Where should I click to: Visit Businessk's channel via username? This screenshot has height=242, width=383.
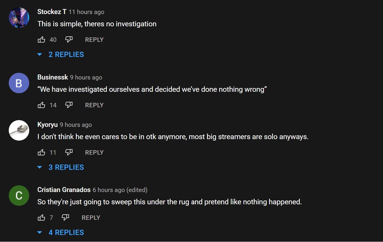click(x=53, y=77)
